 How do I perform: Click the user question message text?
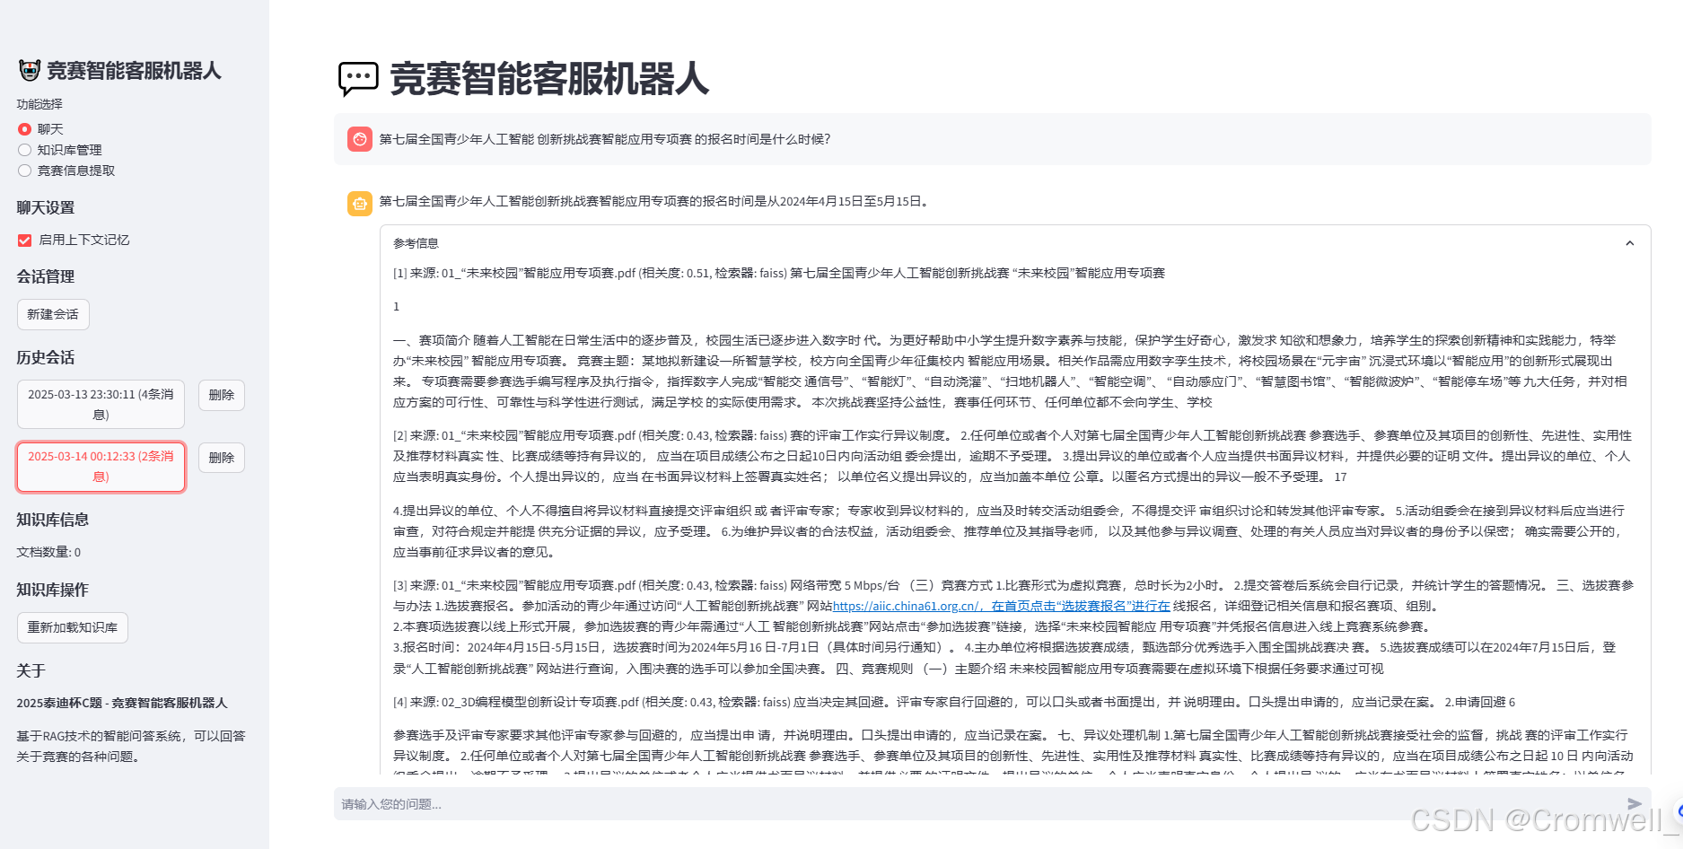pos(605,139)
